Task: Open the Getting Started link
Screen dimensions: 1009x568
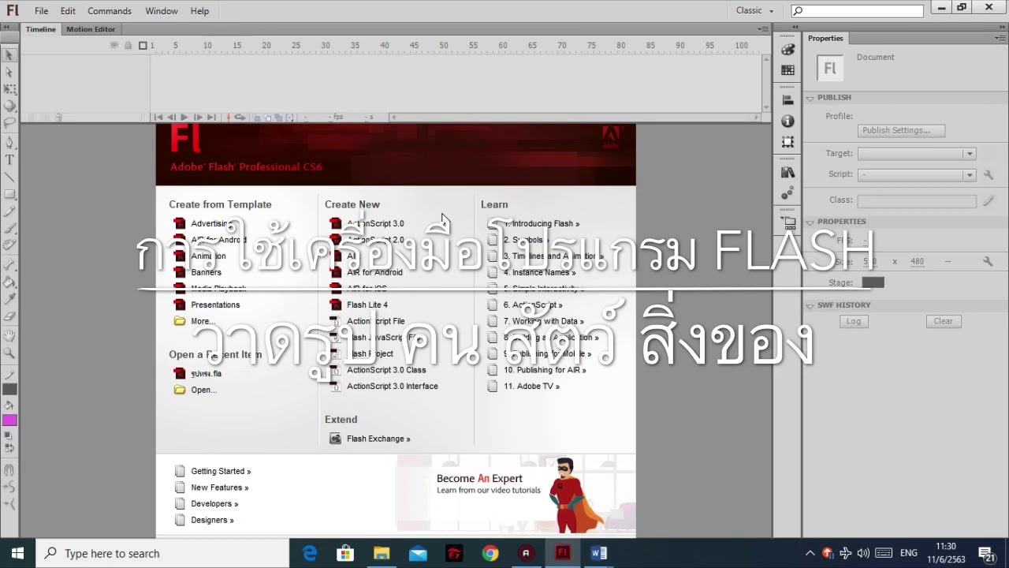Action: click(x=221, y=471)
